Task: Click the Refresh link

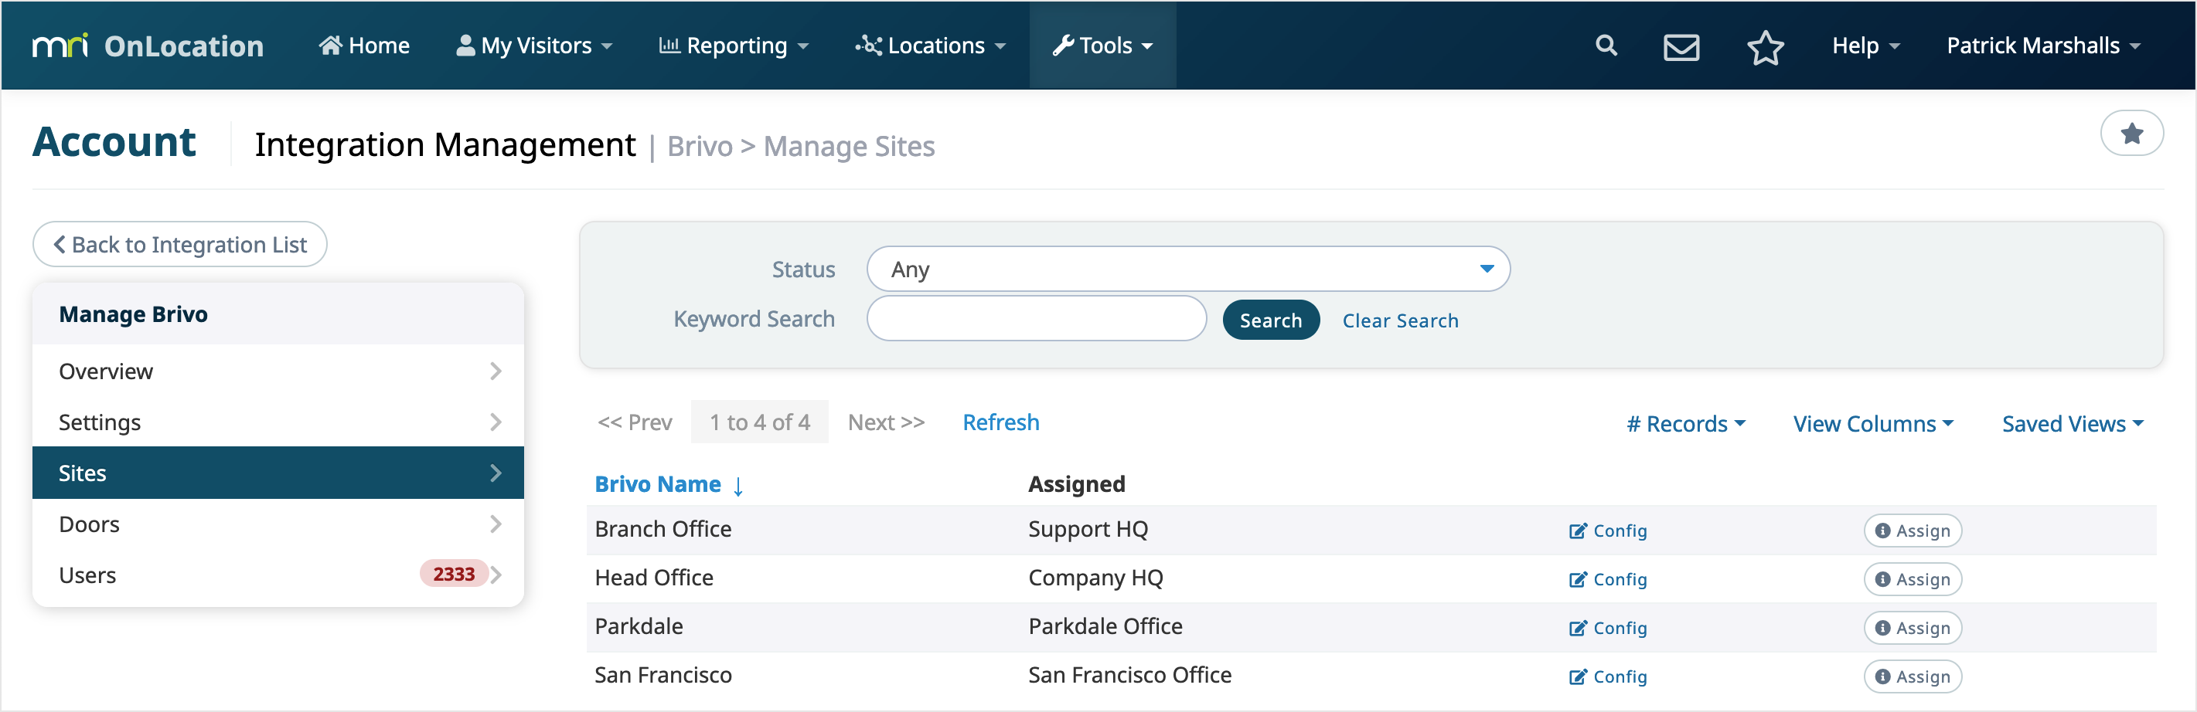Action: [x=1000, y=422]
